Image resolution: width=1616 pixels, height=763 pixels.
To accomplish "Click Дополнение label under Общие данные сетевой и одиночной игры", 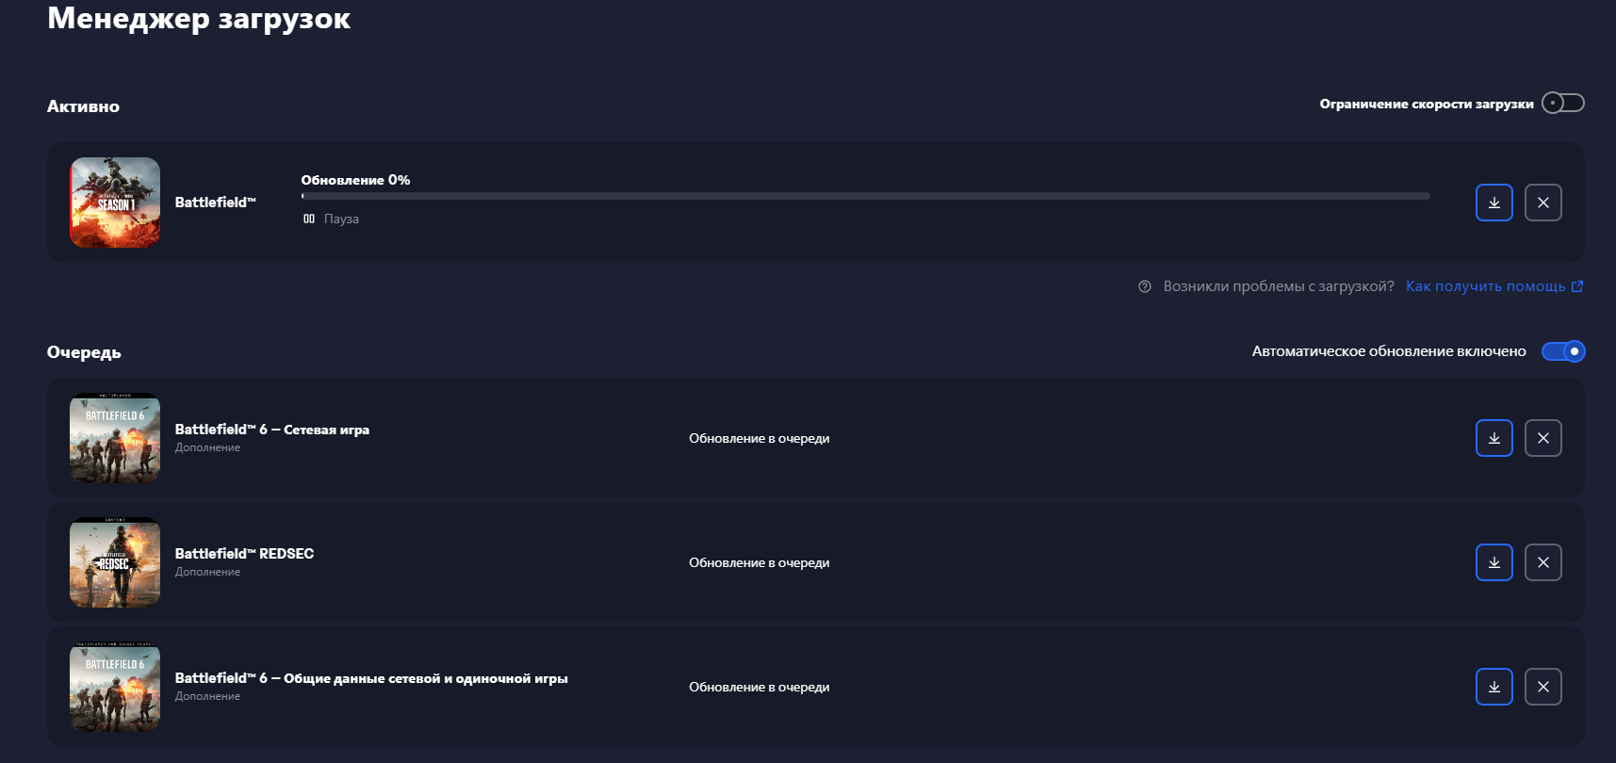I will coord(207,696).
